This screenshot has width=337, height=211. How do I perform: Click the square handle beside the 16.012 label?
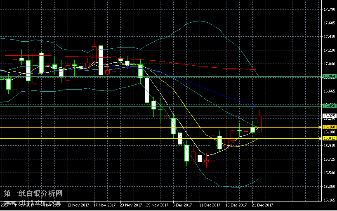coord(322,138)
